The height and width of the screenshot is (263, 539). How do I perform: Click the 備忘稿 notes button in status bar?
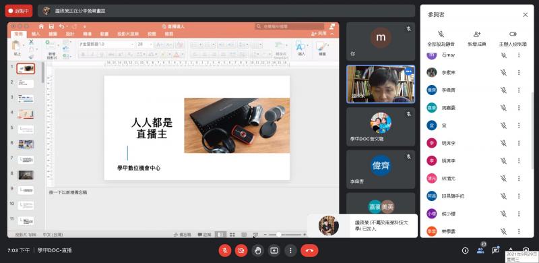[183, 235]
